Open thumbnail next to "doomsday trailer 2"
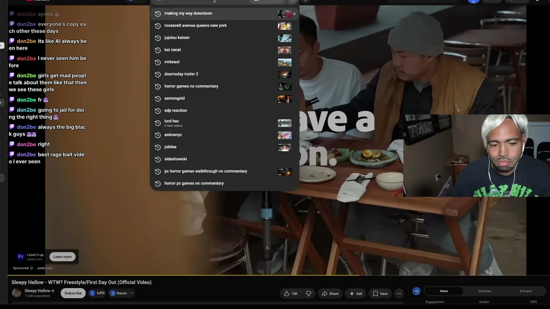The width and height of the screenshot is (550, 309). tap(284, 74)
